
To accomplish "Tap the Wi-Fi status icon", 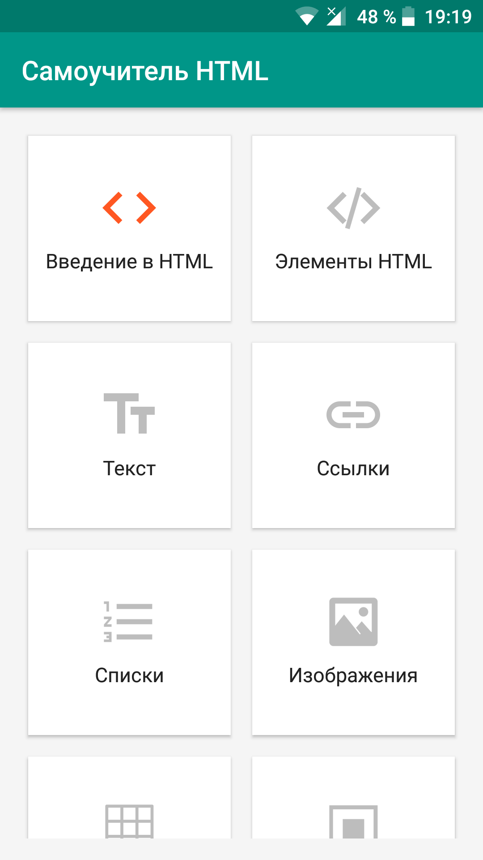I will point(307,16).
